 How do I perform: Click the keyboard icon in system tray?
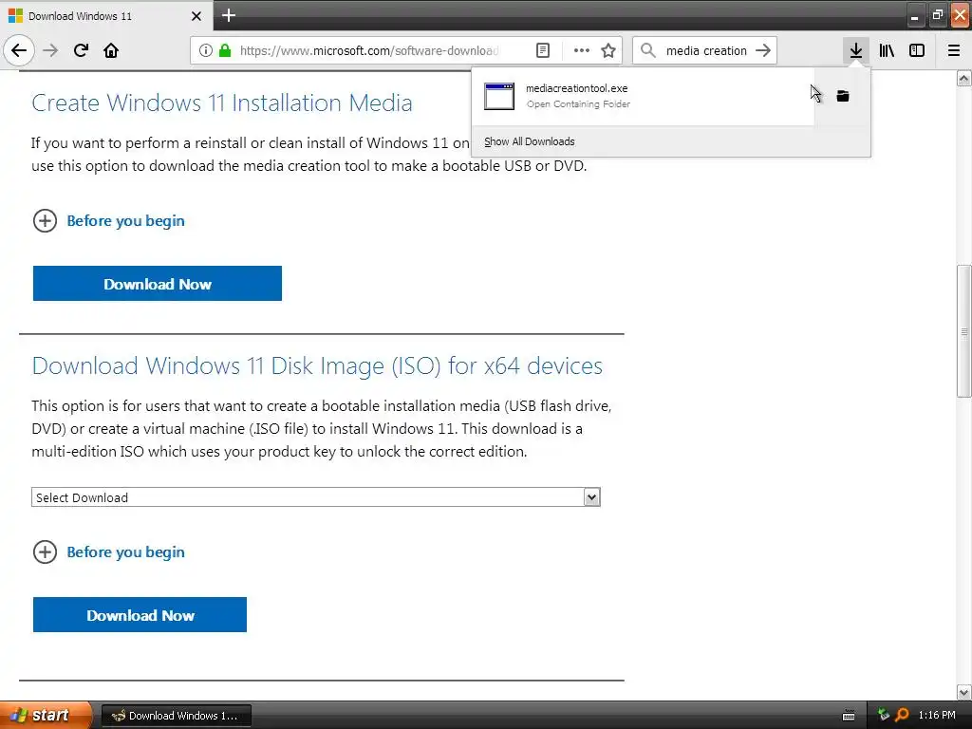point(849,716)
